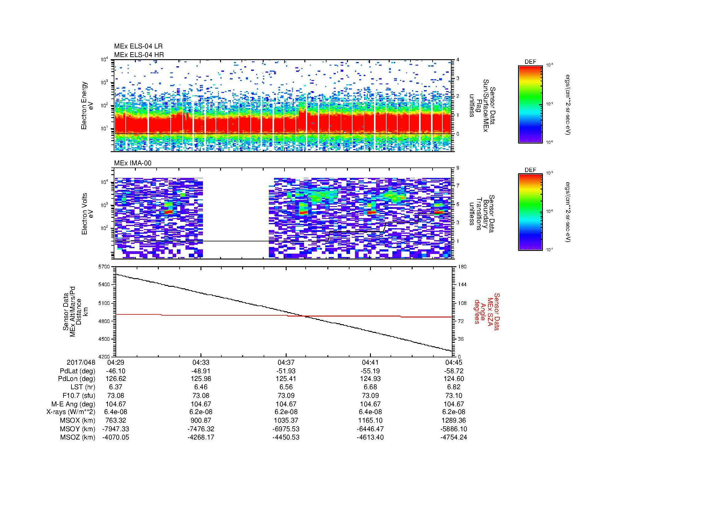Click the 'MSOY (km)' row label
Screen dimensions: 717x507
pyautogui.click(x=78, y=429)
